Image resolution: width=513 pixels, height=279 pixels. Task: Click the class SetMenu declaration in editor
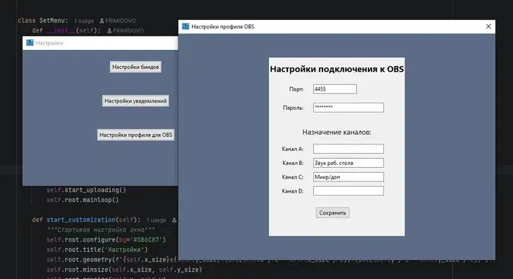tap(43, 21)
